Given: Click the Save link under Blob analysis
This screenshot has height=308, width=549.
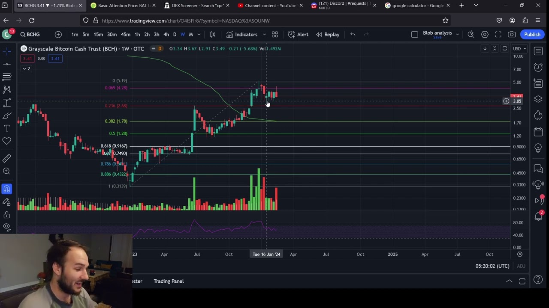Looking at the screenshot, I should (437, 38).
